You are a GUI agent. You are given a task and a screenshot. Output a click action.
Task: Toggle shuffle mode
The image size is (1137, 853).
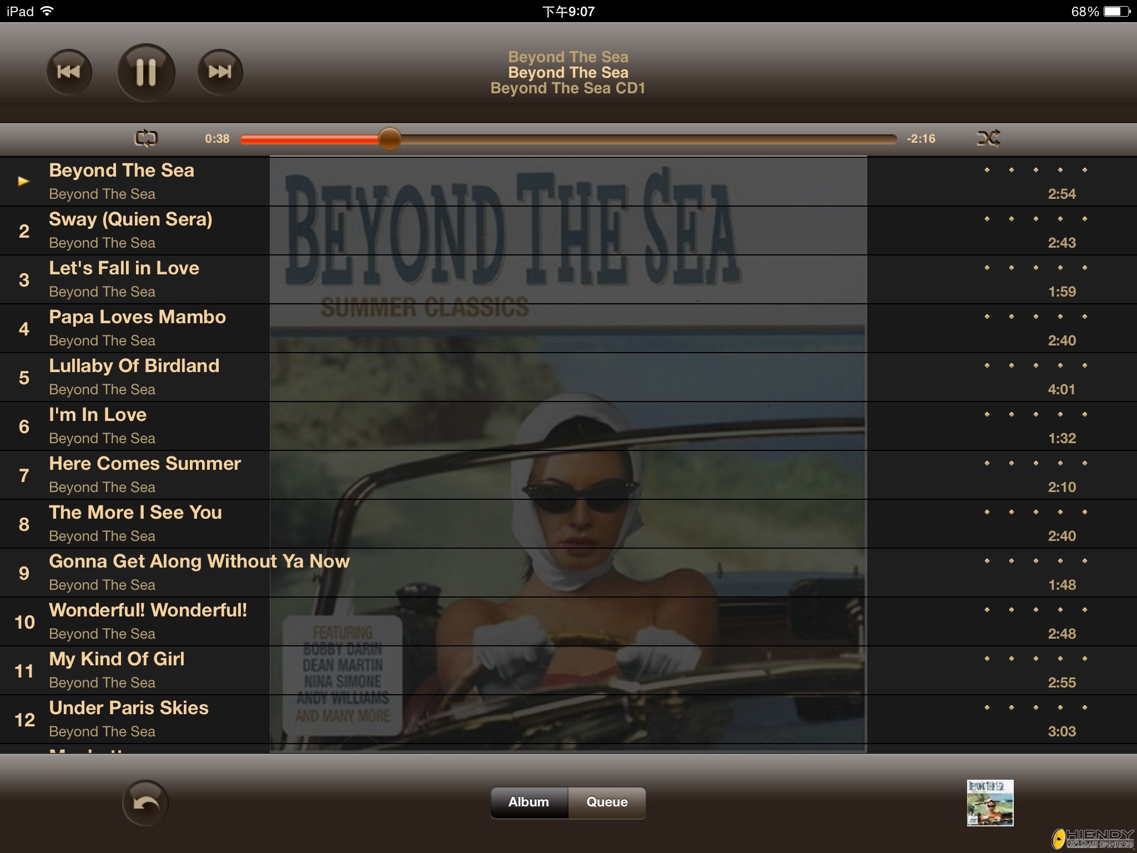[988, 138]
